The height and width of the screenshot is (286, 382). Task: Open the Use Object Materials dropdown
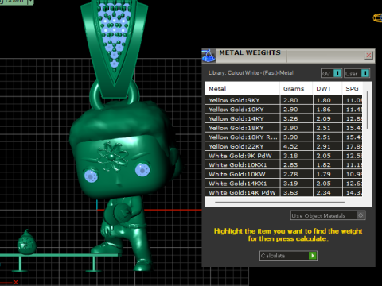pos(328,215)
